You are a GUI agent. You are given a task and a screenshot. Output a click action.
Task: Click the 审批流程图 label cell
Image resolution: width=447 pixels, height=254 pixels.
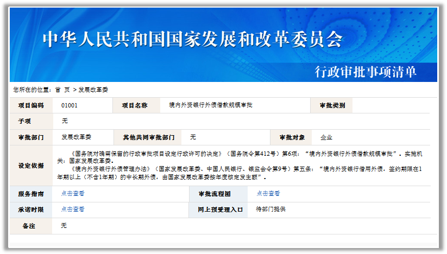(219, 194)
